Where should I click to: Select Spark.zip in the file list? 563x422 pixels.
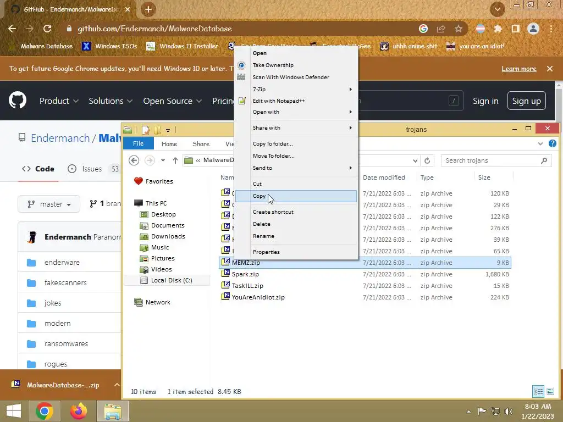tap(245, 274)
